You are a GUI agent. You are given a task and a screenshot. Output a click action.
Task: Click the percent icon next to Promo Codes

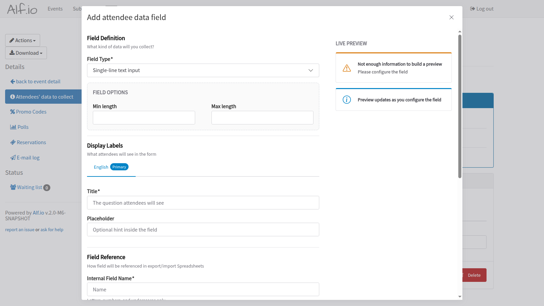pyautogui.click(x=12, y=112)
